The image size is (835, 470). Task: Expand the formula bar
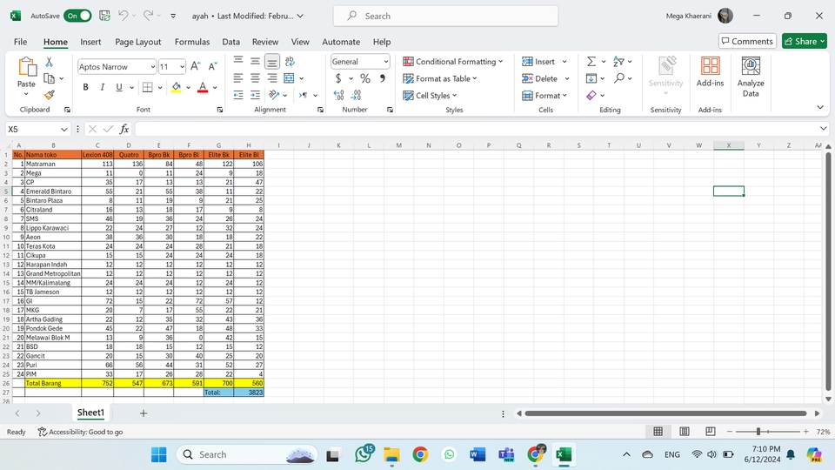click(824, 129)
